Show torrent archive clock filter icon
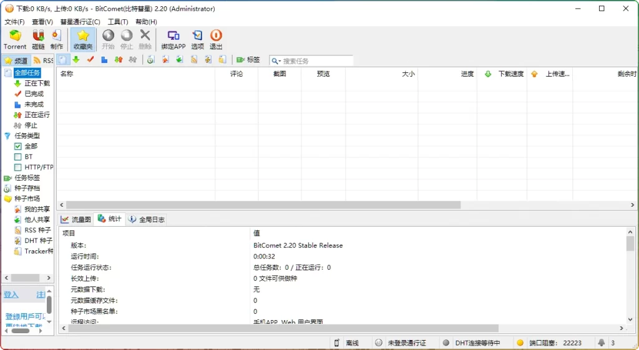The height and width of the screenshot is (350, 639). (x=151, y=60)
